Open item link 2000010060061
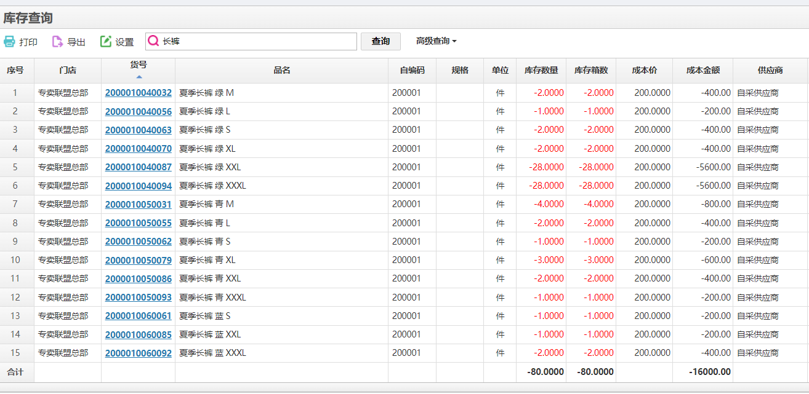 (138, 315)
